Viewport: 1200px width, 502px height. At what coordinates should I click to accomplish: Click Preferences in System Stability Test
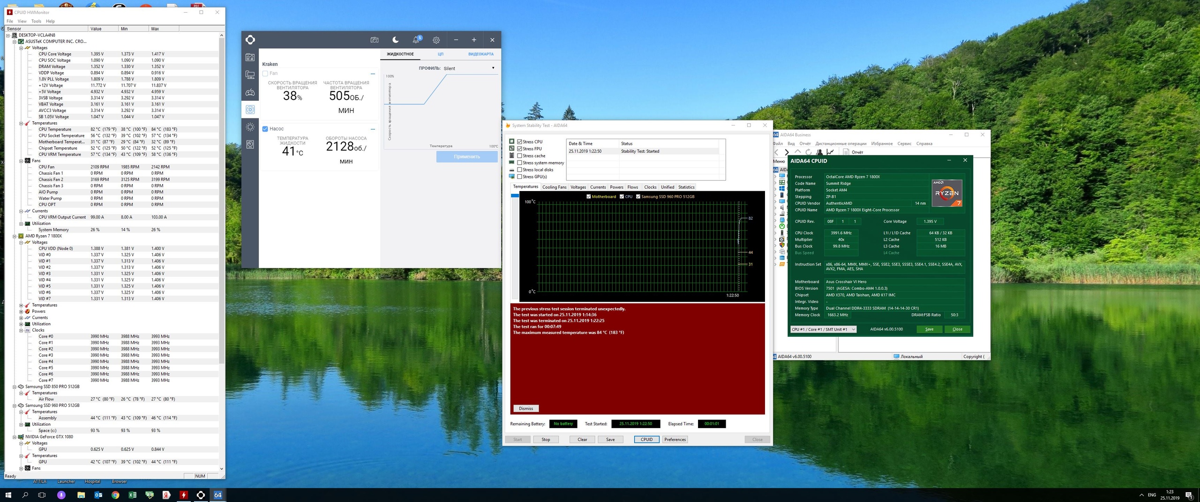pyautogui.click(x=675, y=439)
